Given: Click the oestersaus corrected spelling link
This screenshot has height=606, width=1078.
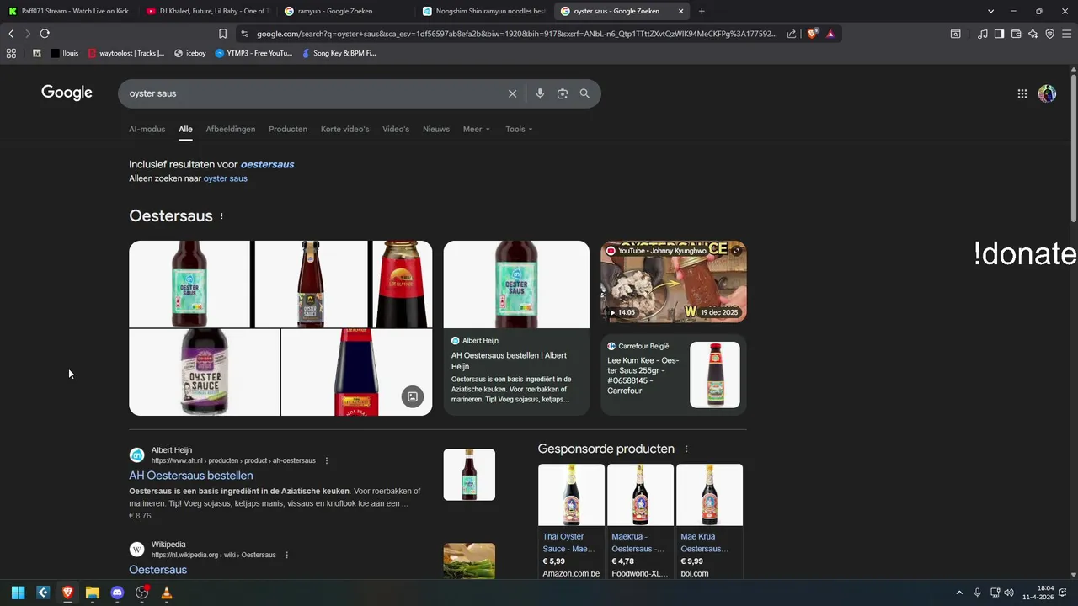Looking at the screenshot, I should click(x=267, y=164).
